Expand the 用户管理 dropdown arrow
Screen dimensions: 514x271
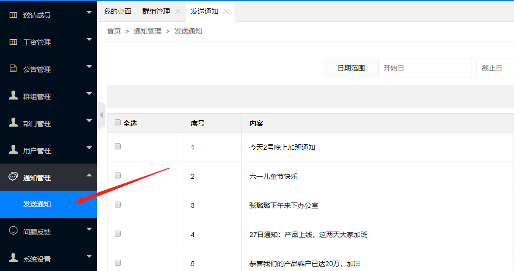click(89, 148)
